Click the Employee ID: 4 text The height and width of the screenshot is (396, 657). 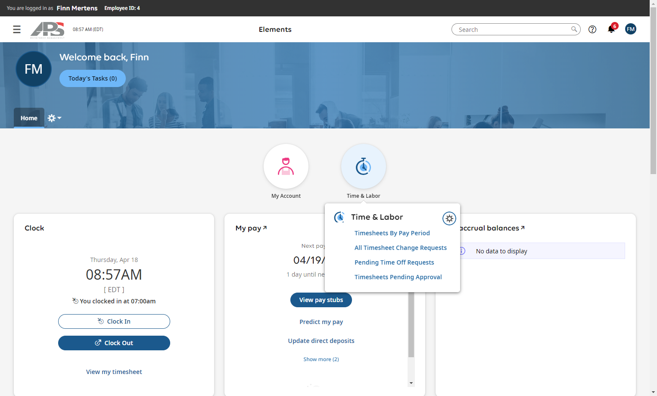tap(122, 8)
